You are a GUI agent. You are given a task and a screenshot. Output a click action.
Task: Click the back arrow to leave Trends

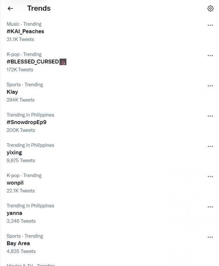click(x=10, y=8)
